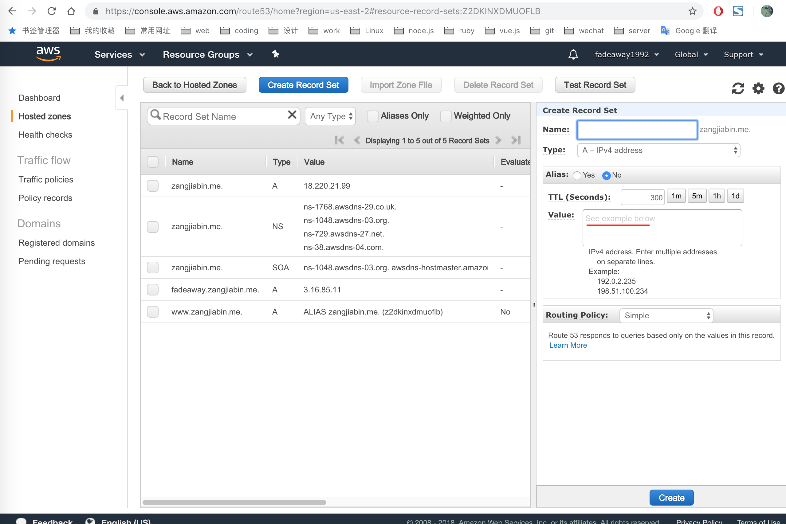This screenshot has width=786, height=524.
Task: Go to the AWS home logo
Action: (x=48, y=53)
